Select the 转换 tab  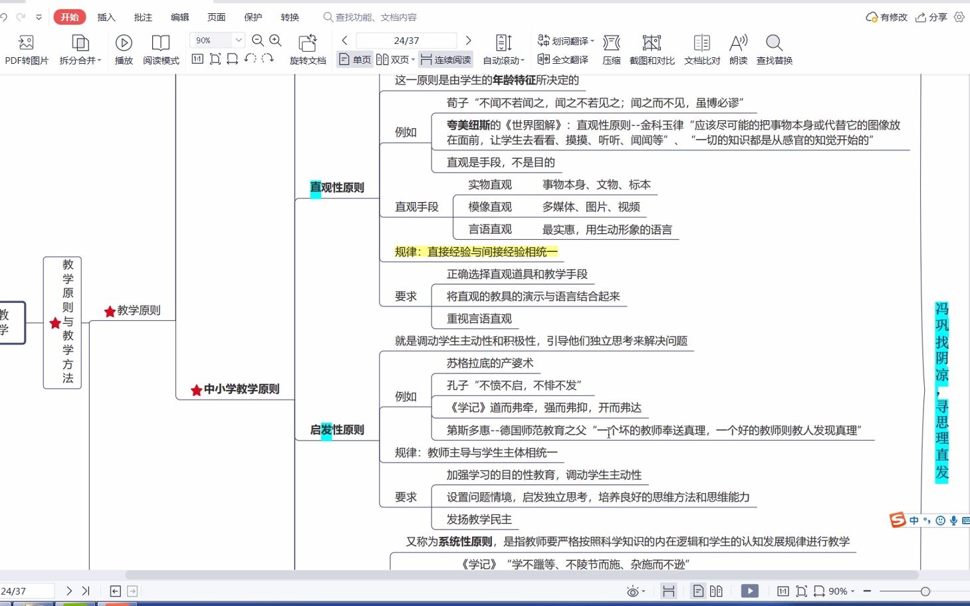290,17
